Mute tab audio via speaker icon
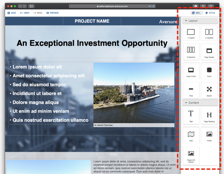 [150, 6]
